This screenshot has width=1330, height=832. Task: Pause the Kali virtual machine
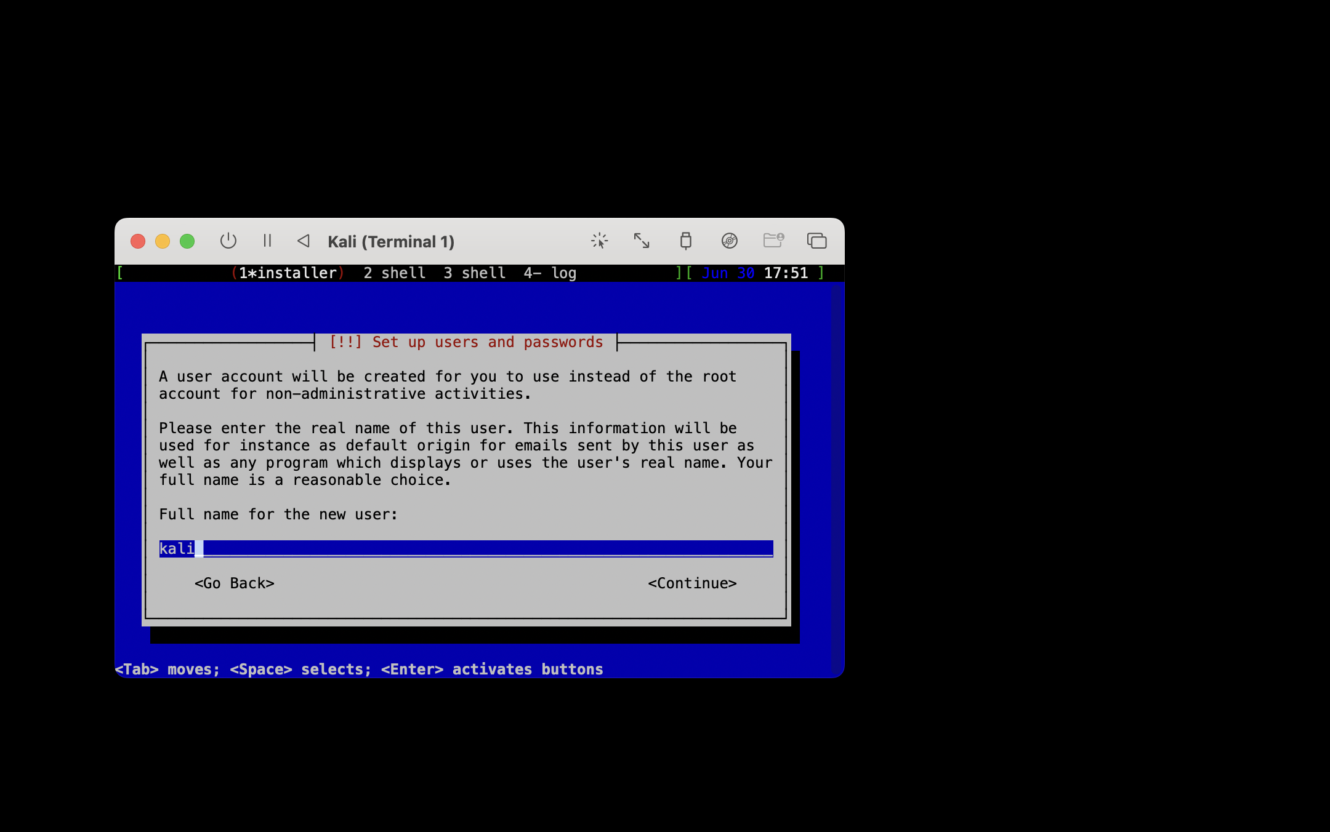(x=267, y=241)
